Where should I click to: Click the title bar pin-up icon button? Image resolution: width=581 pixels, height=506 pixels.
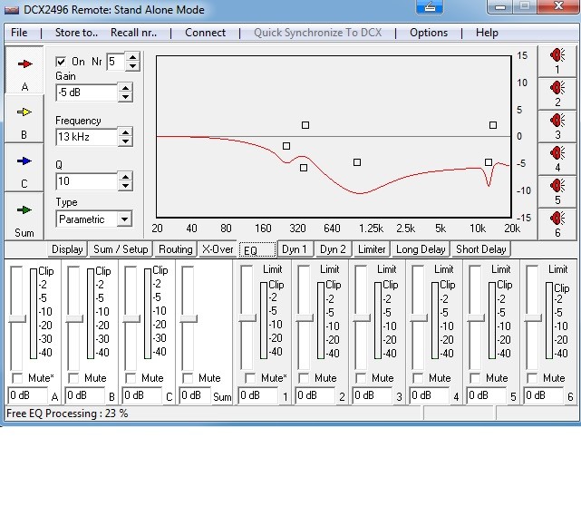[x=430, y=7]
